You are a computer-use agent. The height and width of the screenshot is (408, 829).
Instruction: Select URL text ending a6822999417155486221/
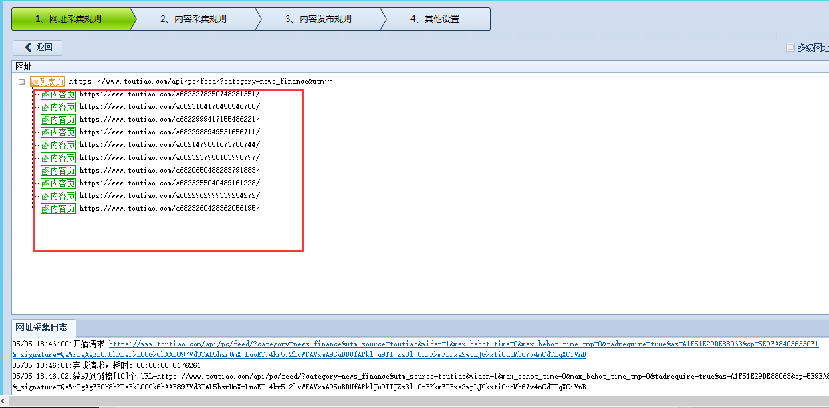click(170, 120)
